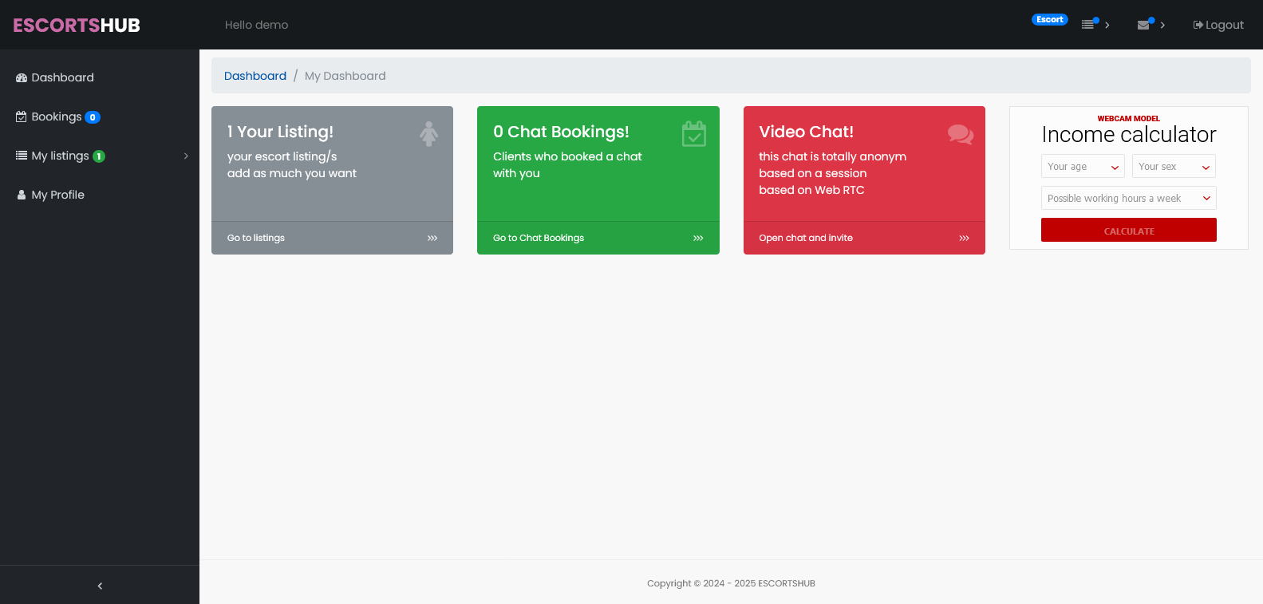Click 1 Your Listing! card heading
Viewport: 1263px width, 604px height.
coord(280,132)
